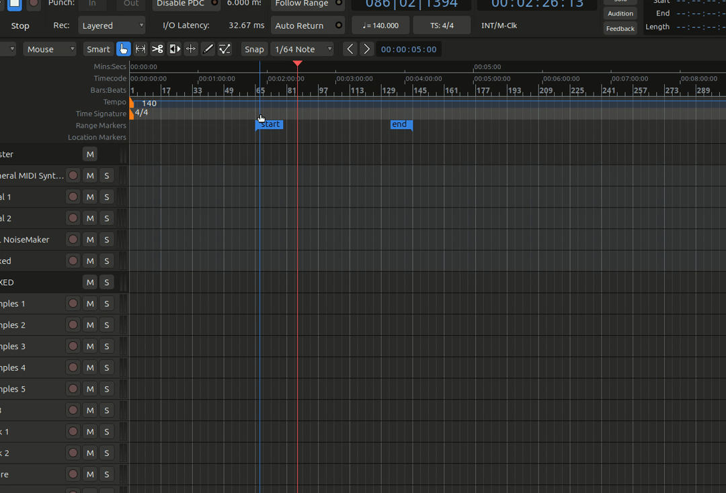Open the 1/64 Note grid dropdown
This screenshot has width=726, height=493.
click(303, 49)
